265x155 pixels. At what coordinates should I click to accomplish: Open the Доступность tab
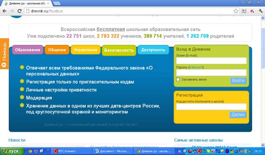[153, 50]
